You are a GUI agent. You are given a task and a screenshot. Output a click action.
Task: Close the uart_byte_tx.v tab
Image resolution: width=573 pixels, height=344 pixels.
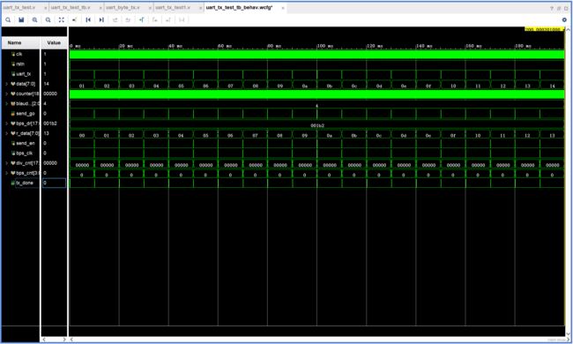coord(150,8)
